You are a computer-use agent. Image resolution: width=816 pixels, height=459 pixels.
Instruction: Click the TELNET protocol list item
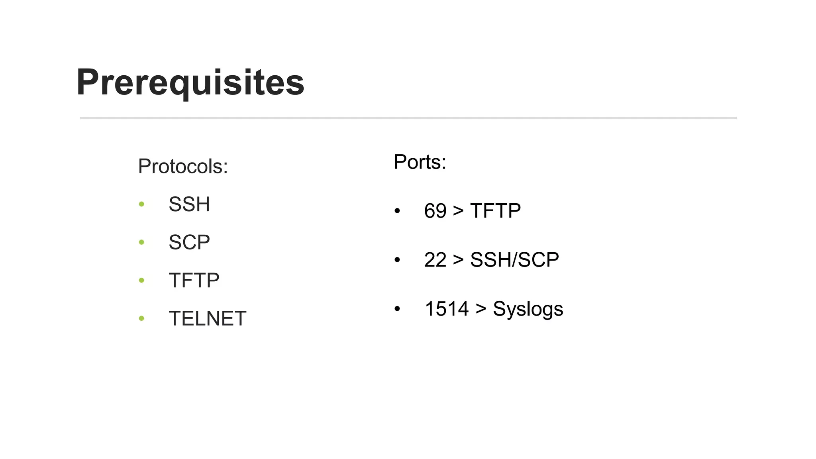click(x=207, y=319)
